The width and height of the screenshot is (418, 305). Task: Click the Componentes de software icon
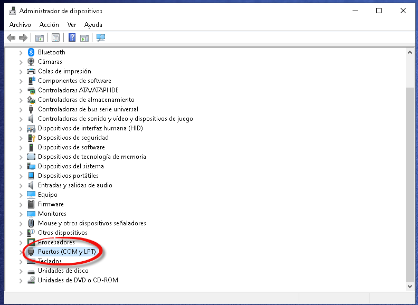coord(32,81)
